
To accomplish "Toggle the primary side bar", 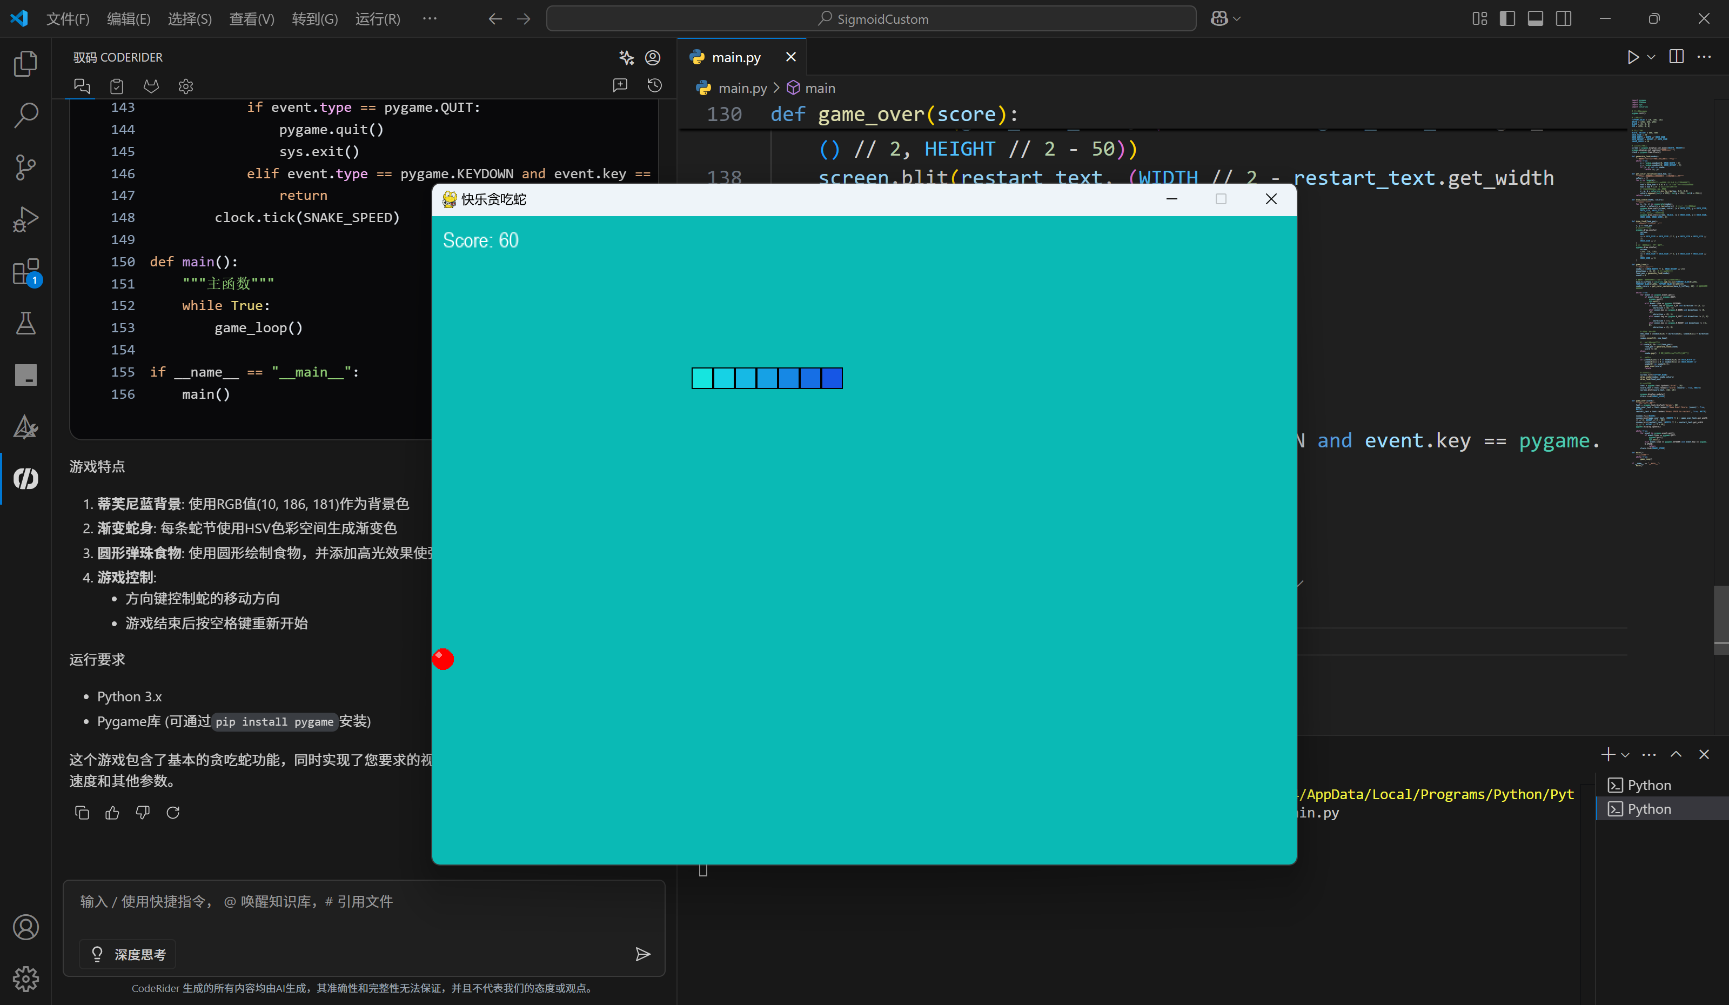I will 1507,18.
